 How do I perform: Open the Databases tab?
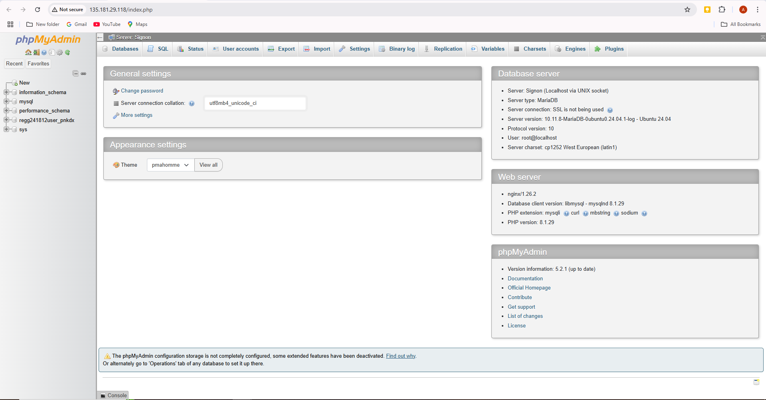[121, 49]
